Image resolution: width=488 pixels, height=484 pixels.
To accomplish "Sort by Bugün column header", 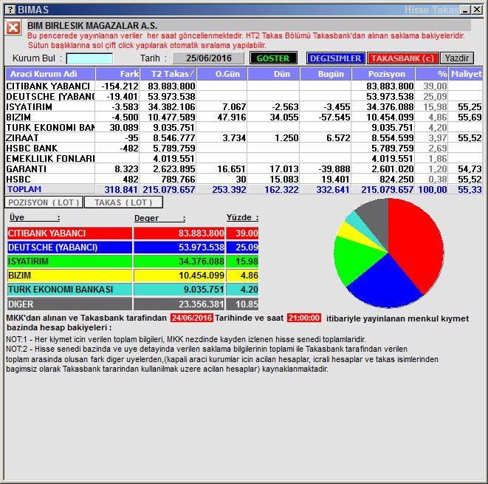I will click(x=326, y=74).
